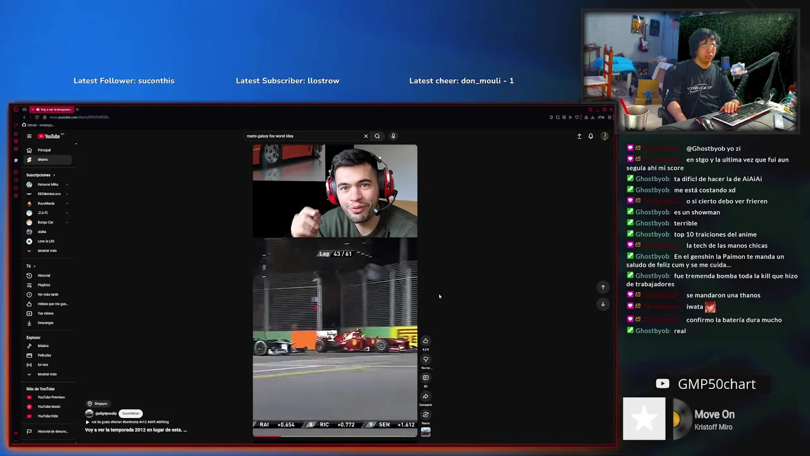Viewport: 810px width, 456px height.
Task: Open YouTube Music link
Action: [x=49, y=407]
